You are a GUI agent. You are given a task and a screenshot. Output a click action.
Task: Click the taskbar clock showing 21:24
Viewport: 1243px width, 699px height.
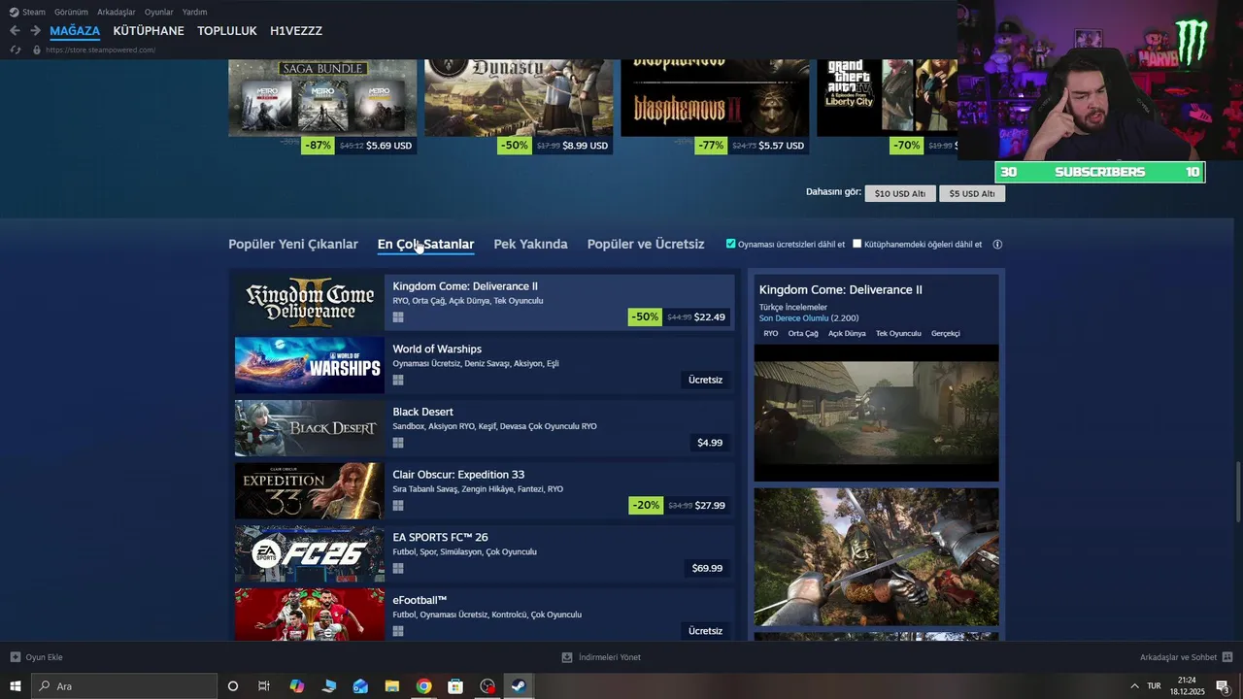click(1187, 686)
